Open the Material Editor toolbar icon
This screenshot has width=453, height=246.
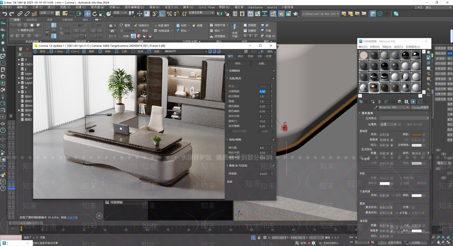(x=273, y=14)
